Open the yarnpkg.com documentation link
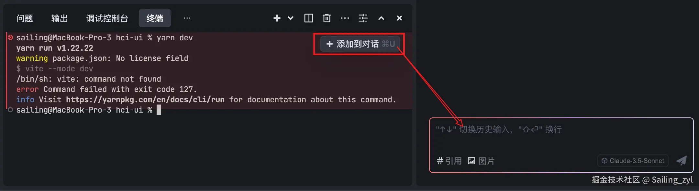This screenshot has width=699, height=191. 145,100
